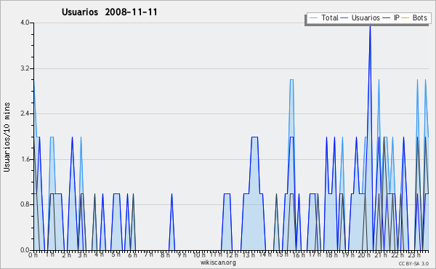Click the "6 h" x-axis label
Screen dimensions: 436x269
[x=132, y=254]
